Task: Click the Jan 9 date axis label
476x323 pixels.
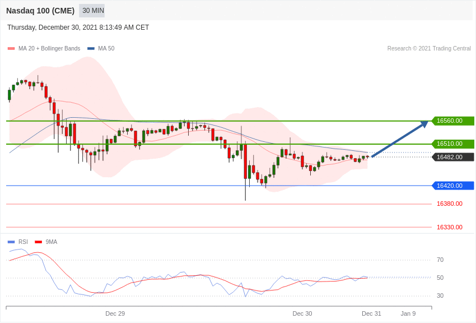Action: tap(408, 313)
